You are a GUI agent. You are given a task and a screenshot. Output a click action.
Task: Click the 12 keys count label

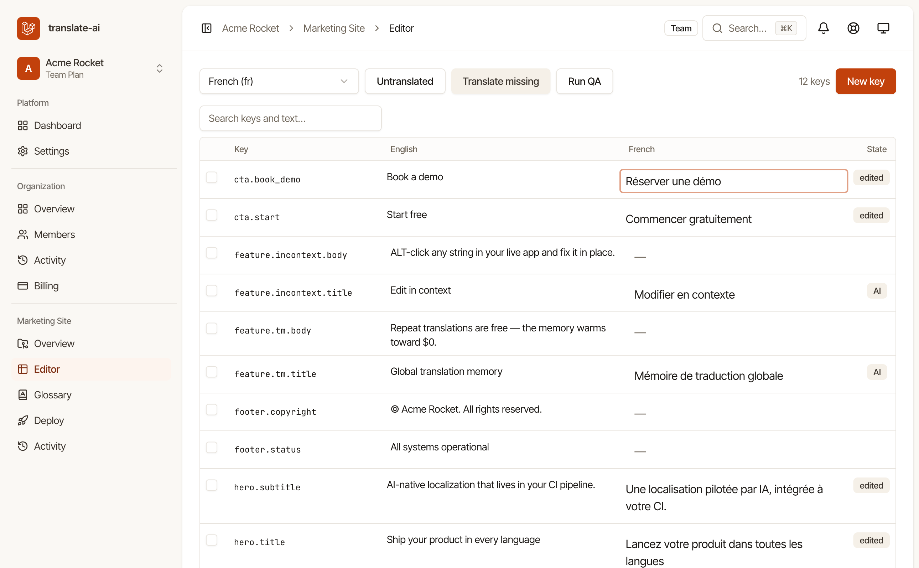pyautogui.click(x=814, y=81)
